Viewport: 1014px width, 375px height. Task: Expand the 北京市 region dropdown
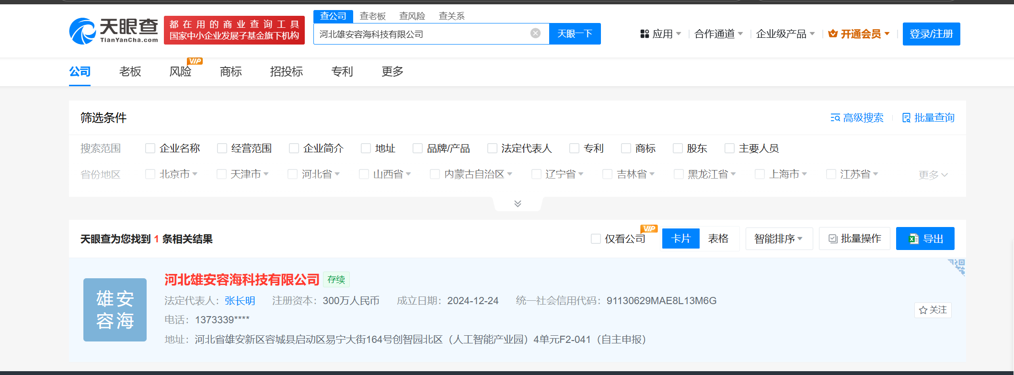tap(195, 174)
